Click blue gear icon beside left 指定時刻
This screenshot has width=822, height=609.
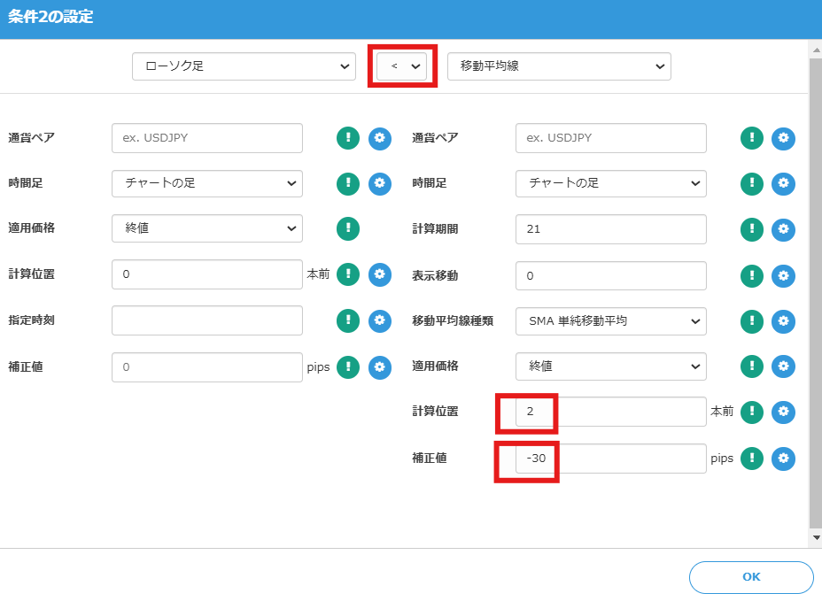380,320
